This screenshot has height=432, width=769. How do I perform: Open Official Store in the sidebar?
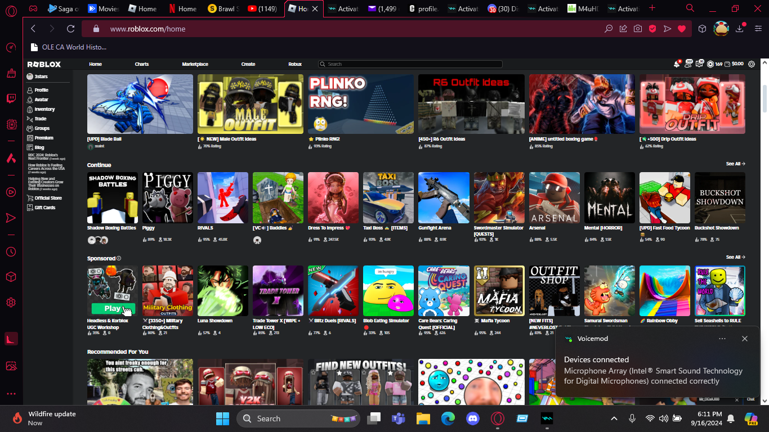[44, 198]
